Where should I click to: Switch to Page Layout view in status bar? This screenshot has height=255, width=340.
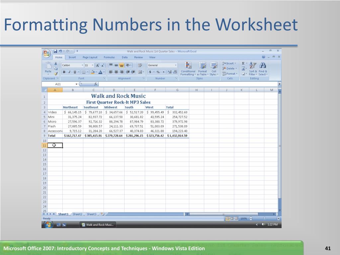click(x=232, y=218)
